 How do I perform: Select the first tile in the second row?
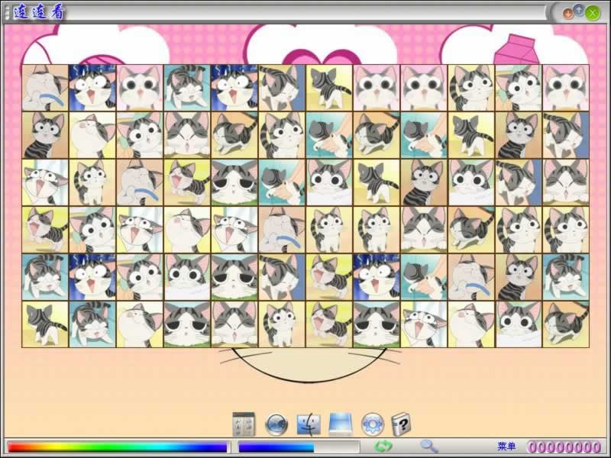(x=45, y=135)
